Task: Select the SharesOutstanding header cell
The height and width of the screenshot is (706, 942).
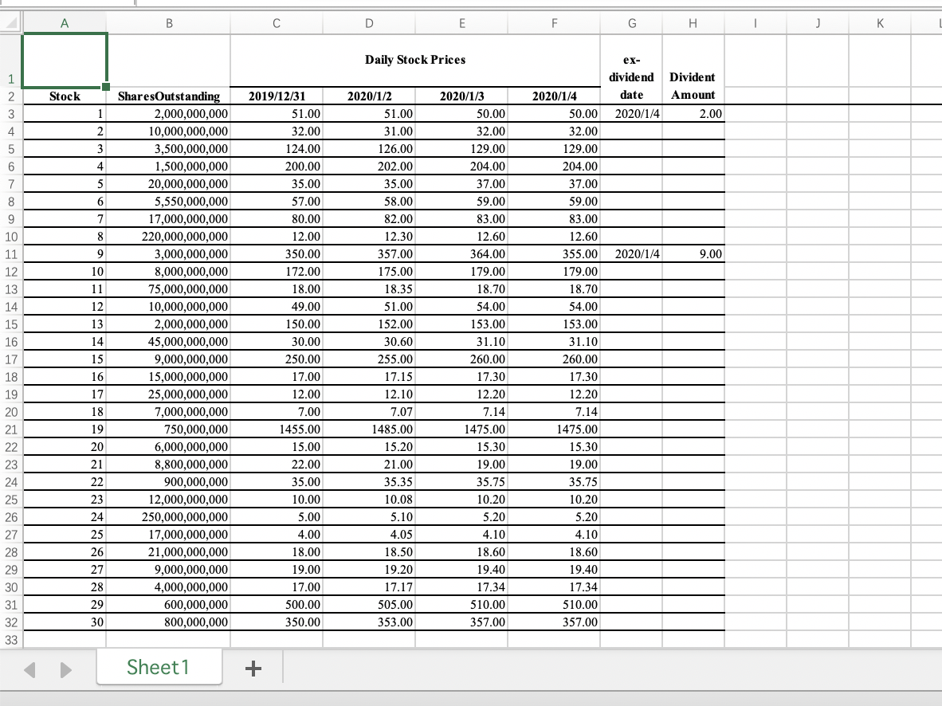Action: [169, 96]
